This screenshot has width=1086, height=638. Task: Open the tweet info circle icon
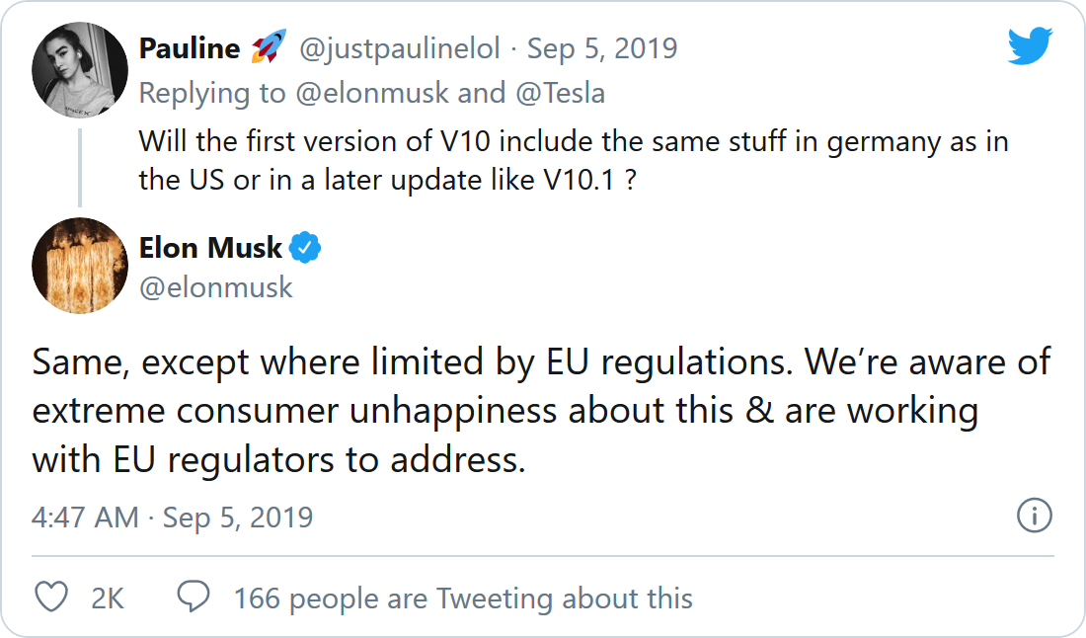pyautogui.click(x=1034, y=516)
